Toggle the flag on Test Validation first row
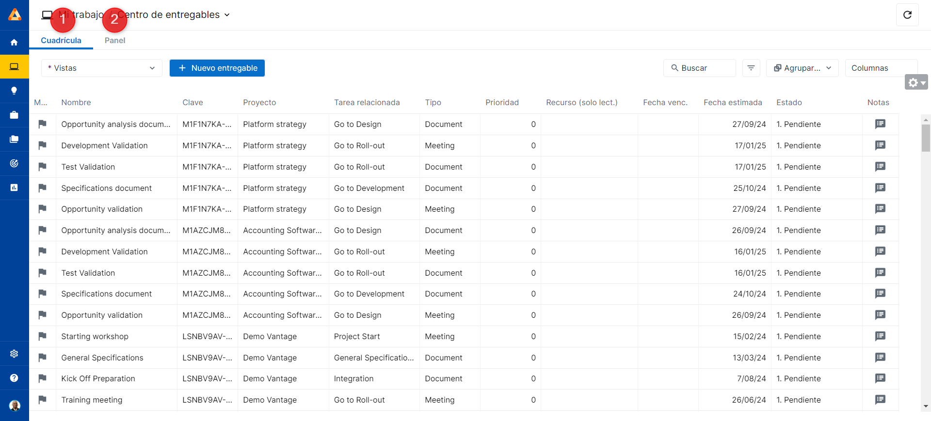 click(x=43, y=167)
